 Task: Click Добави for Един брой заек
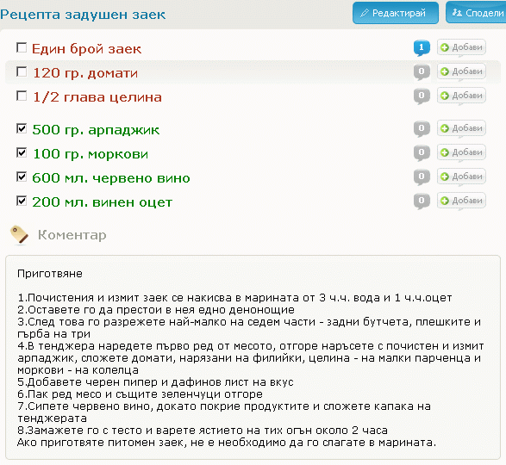[461, 47]
